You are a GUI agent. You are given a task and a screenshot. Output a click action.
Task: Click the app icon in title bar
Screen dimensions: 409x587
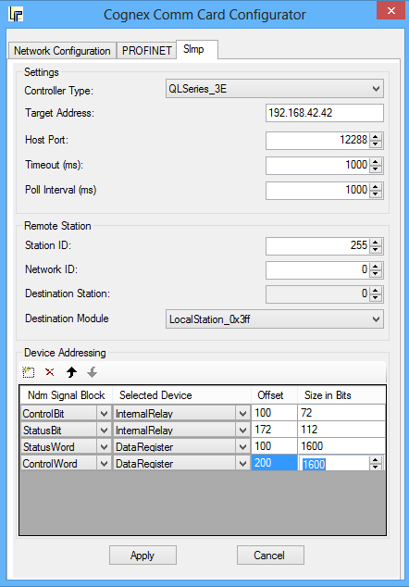point(16,15)
